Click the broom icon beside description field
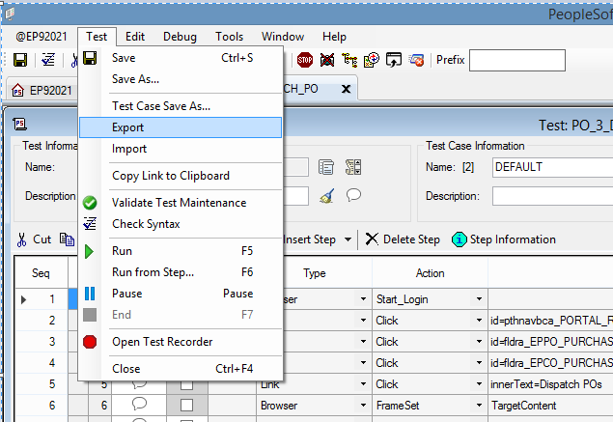This screenshot has height=422, width=613. [328, 195]
